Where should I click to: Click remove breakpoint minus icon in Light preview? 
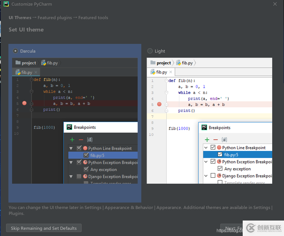click(x=215, y=140)
